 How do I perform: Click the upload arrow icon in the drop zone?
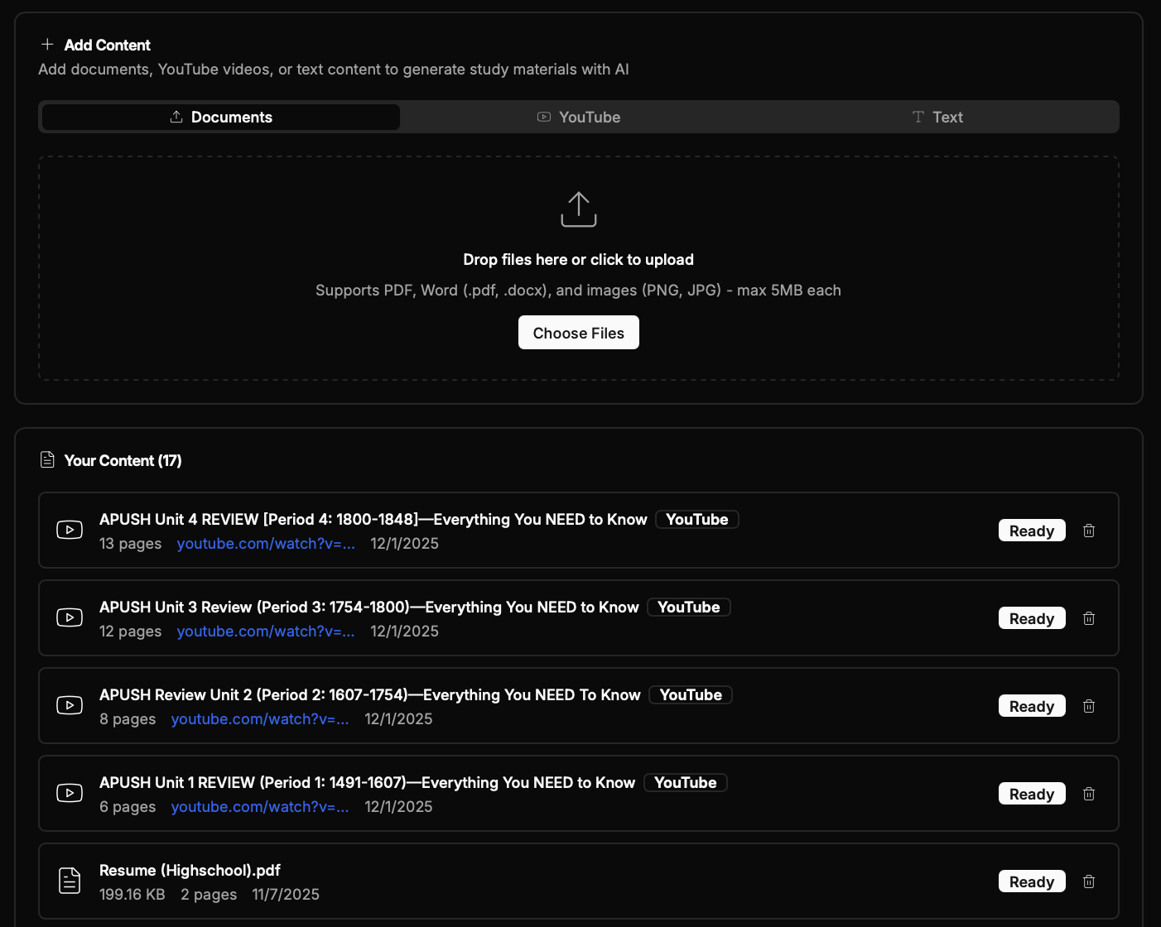578,209
